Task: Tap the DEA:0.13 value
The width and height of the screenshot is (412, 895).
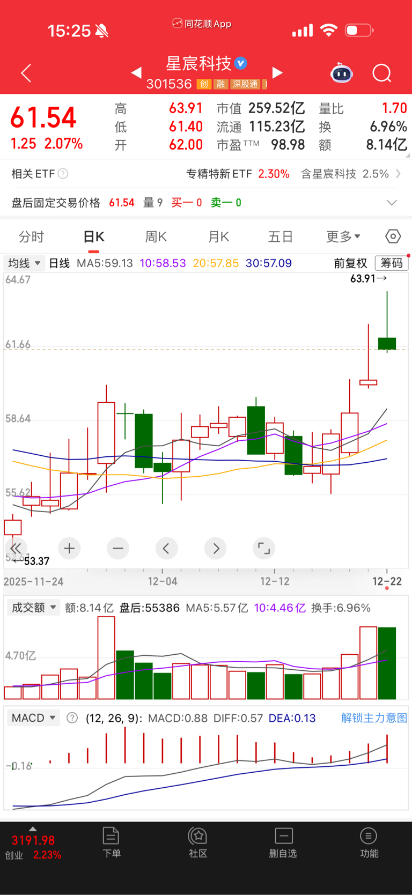Action: 292,718
